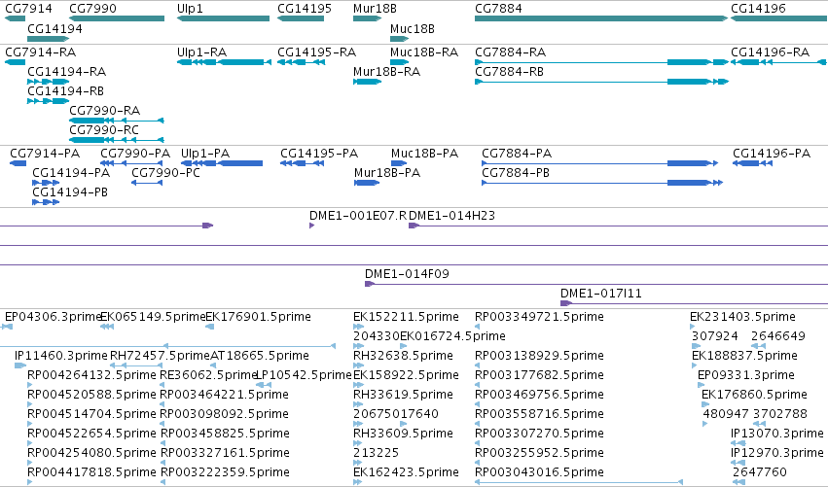Viewport: 828px width, 487px height.
Task: Click EST EK162423.5prime
Action: point(406,473)
